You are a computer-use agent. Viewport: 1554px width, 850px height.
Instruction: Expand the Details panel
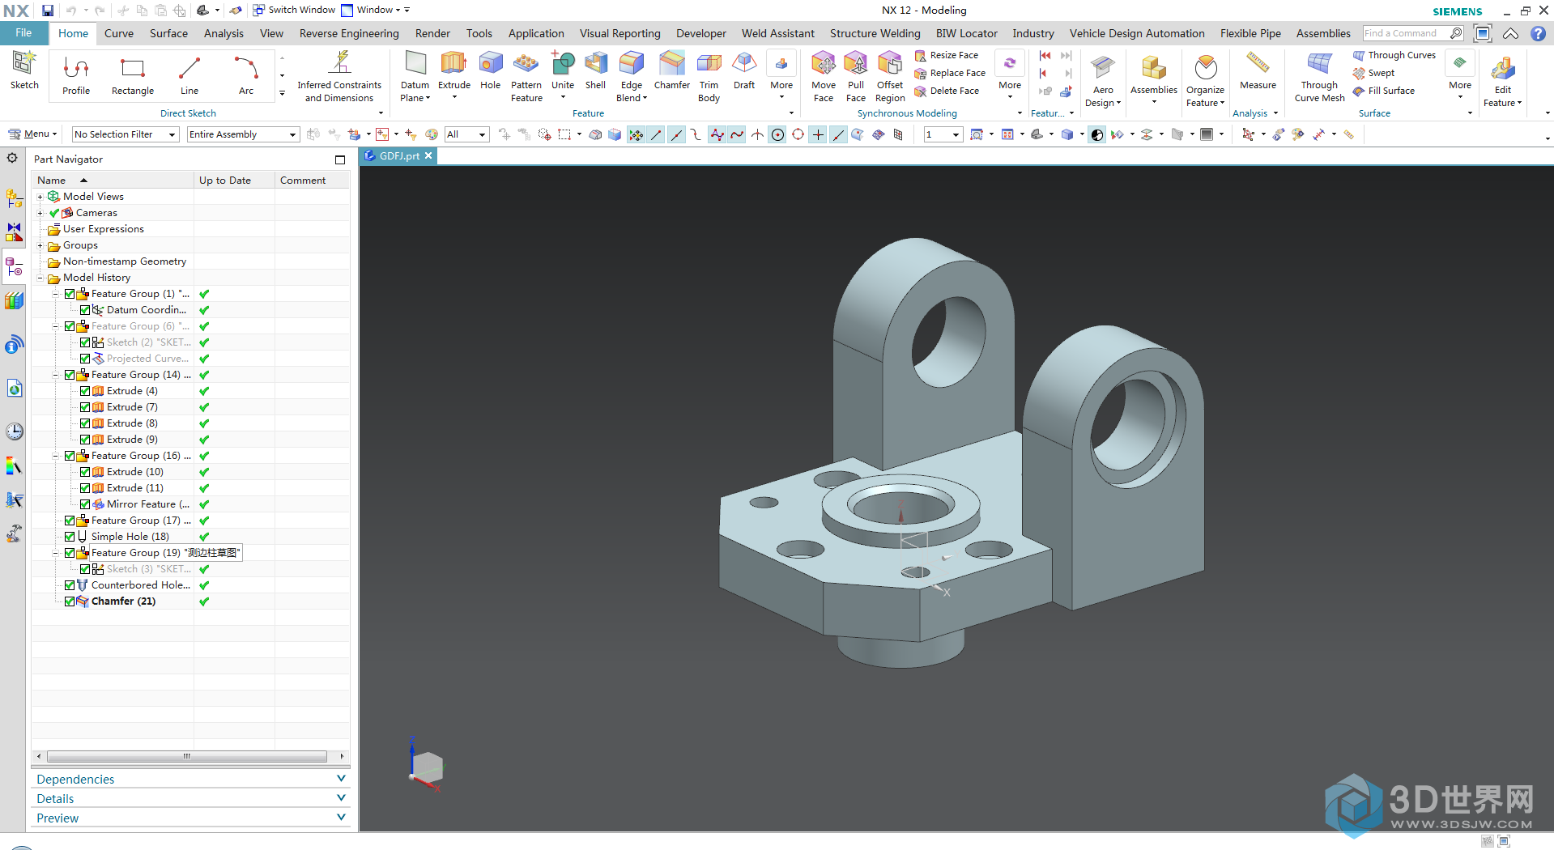coord(190,798)
